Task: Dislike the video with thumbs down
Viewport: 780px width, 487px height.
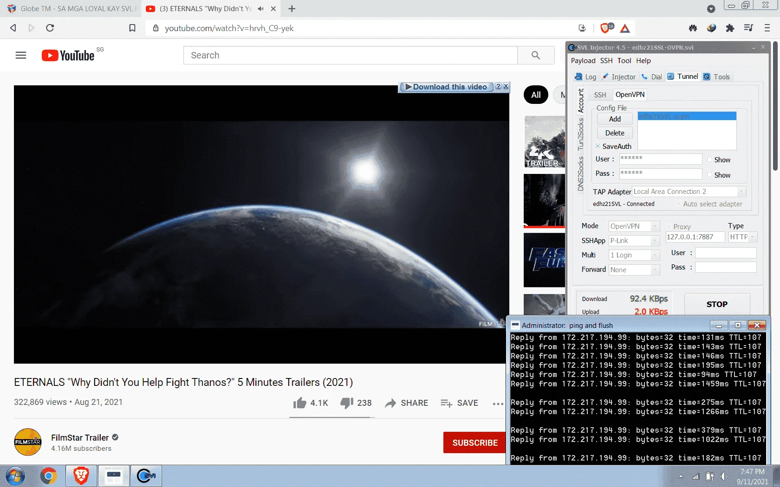Action: pyautogui.click(x=347, y=403)
